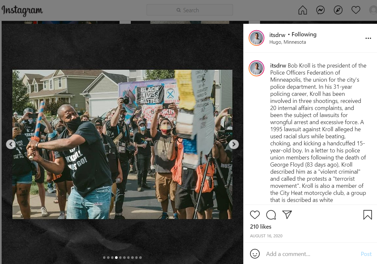Open the emoji picker smiley icon
Screen dimensions: 377x264
pyautogui.click(x=255, y=254)
